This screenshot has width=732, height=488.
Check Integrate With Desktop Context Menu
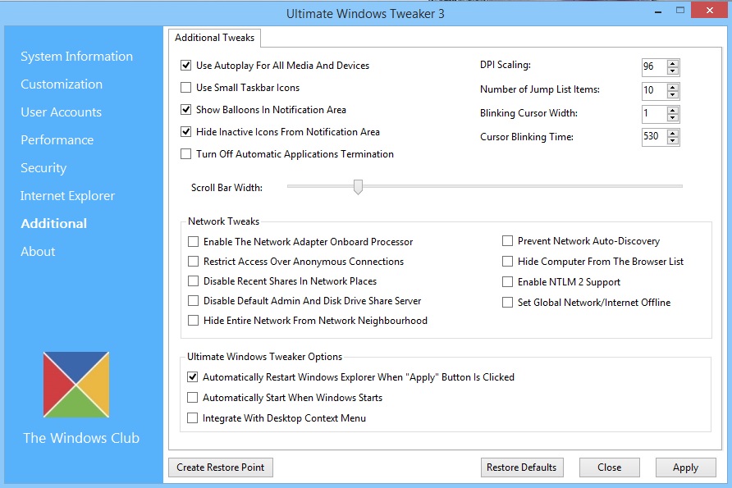192,418
